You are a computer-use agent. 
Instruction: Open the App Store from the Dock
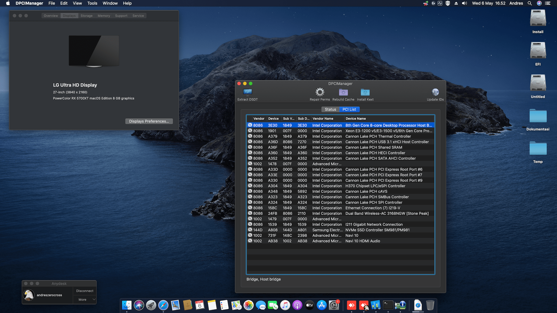pos(322,305)
